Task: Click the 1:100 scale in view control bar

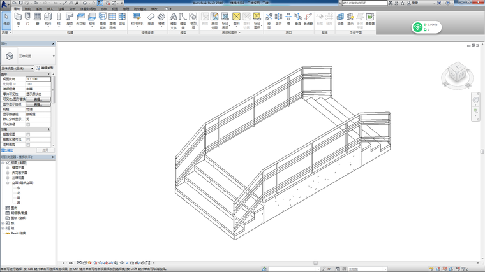Action: click(68, 263)
